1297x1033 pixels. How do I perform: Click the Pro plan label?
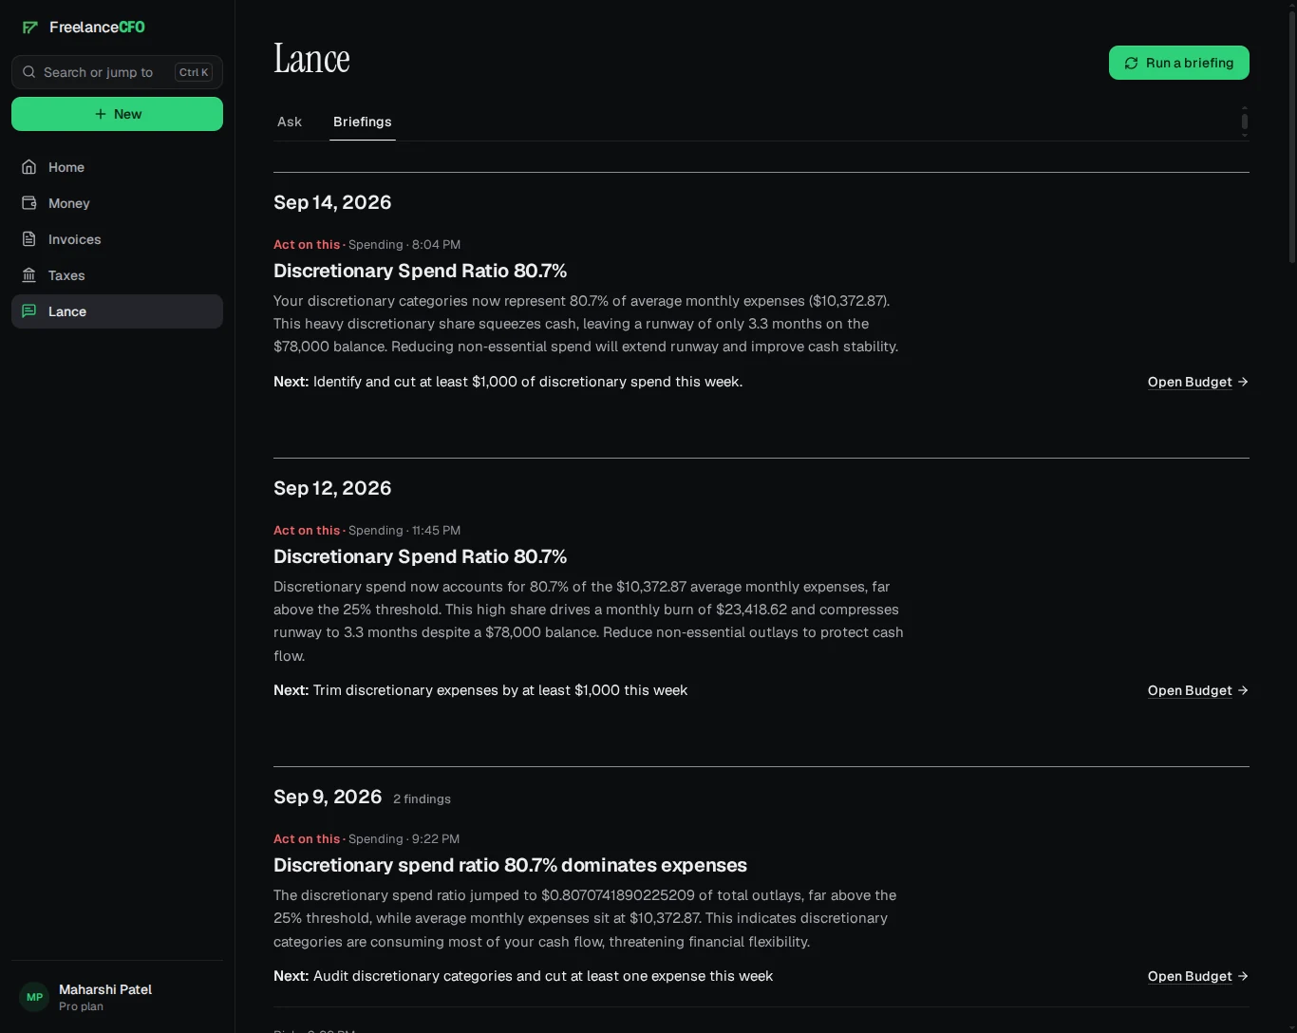point(81,1006)
